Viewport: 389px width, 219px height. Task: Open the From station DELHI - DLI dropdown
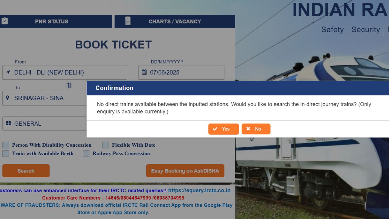pos(65,72)
